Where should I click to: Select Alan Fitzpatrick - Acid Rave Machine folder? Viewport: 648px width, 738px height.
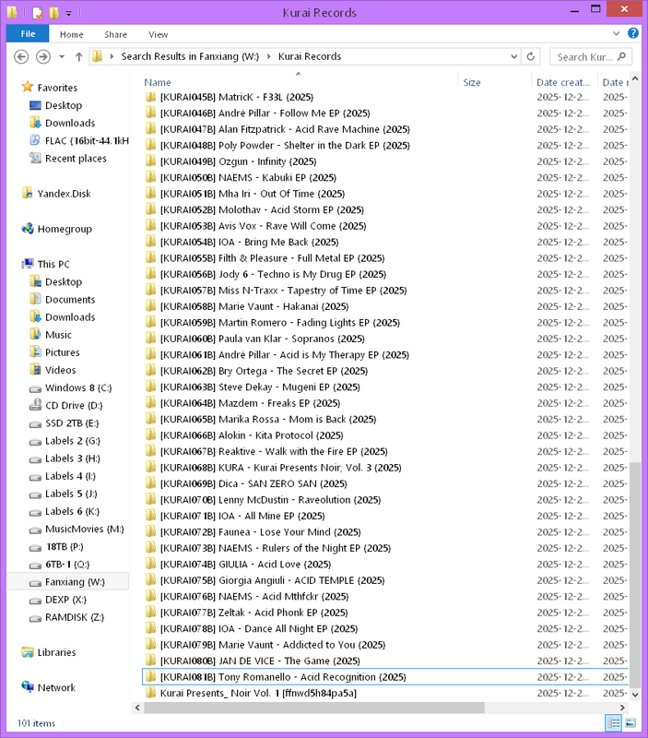[285, 129]
